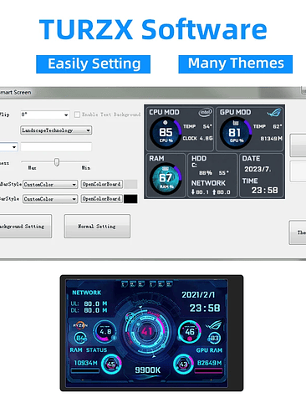The height and width of the screenshot is (408, 306).
Task: Click the upload arrow 80.0 value
Action: click(222, 192)
